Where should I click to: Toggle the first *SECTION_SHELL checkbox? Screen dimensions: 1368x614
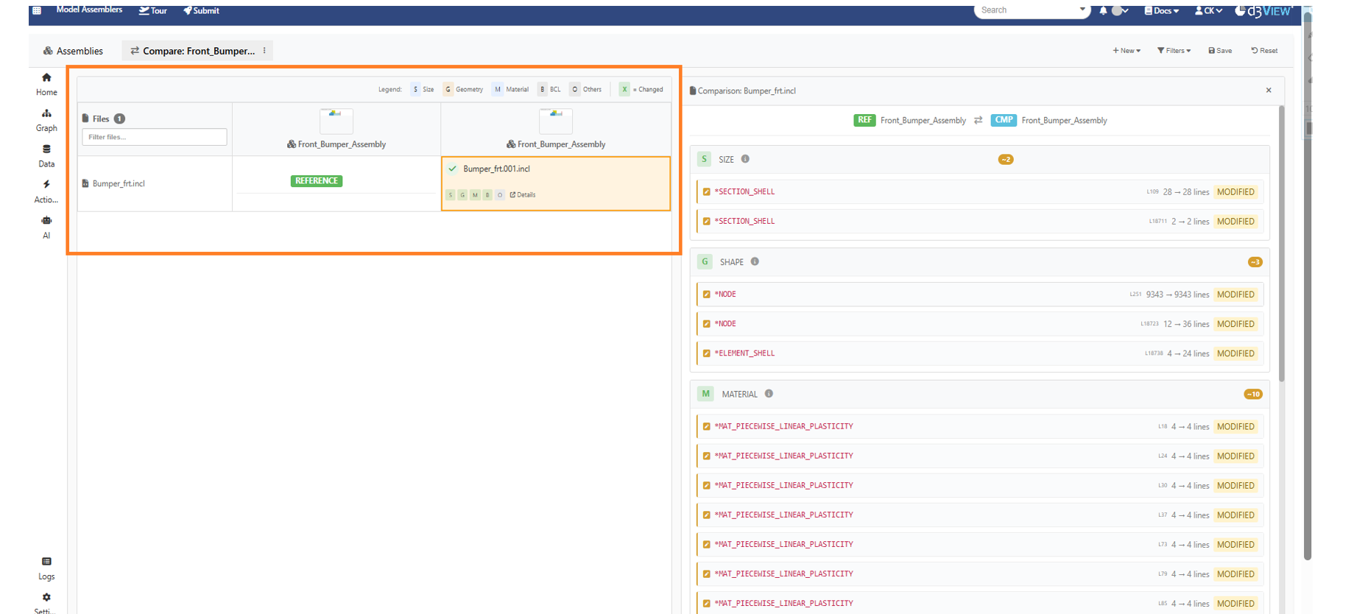(x=706, y=192)
